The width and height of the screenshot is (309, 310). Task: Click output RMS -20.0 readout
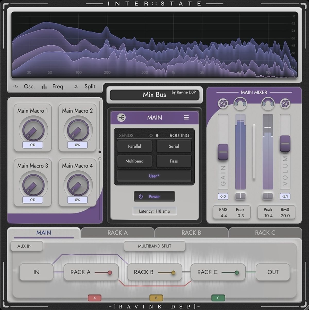(285, 213)
